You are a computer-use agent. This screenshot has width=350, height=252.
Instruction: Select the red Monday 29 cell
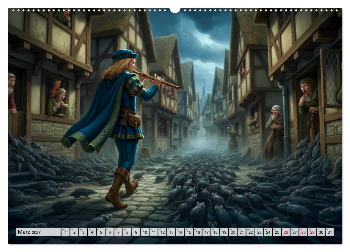click(312, 232)
